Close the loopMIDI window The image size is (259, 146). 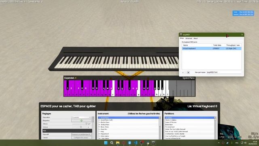pos(242,34)
